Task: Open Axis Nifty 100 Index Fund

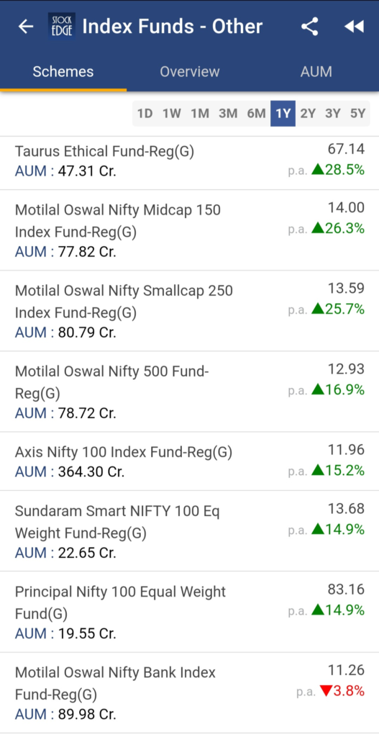Action: tap(189, 461)
